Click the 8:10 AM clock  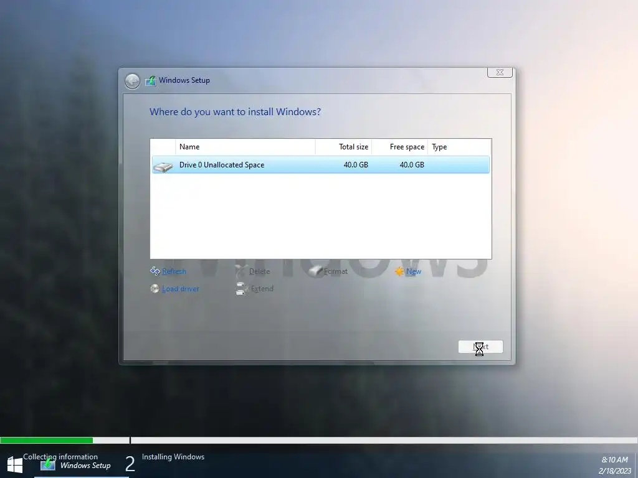[x=615, y=460]
